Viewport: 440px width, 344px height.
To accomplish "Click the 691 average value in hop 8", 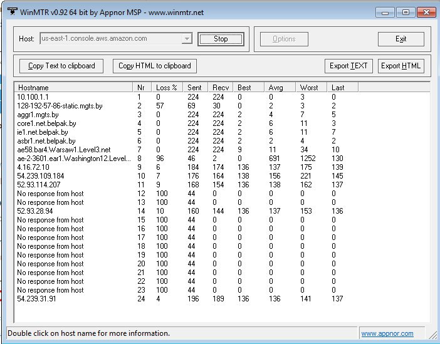I will click(x=275, y=159).
